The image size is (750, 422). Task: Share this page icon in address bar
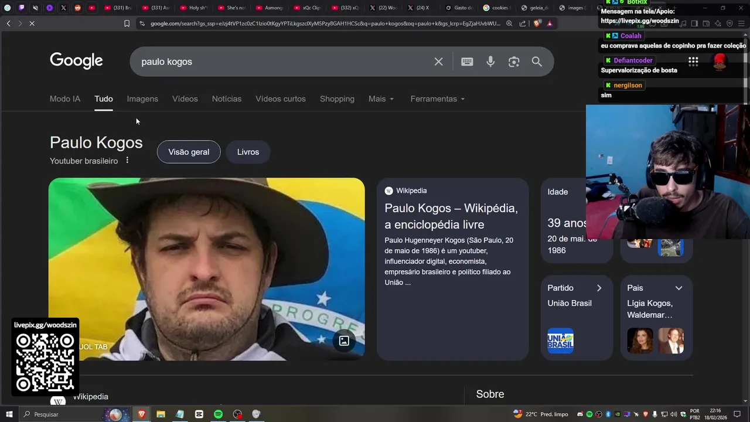[523, 23]
